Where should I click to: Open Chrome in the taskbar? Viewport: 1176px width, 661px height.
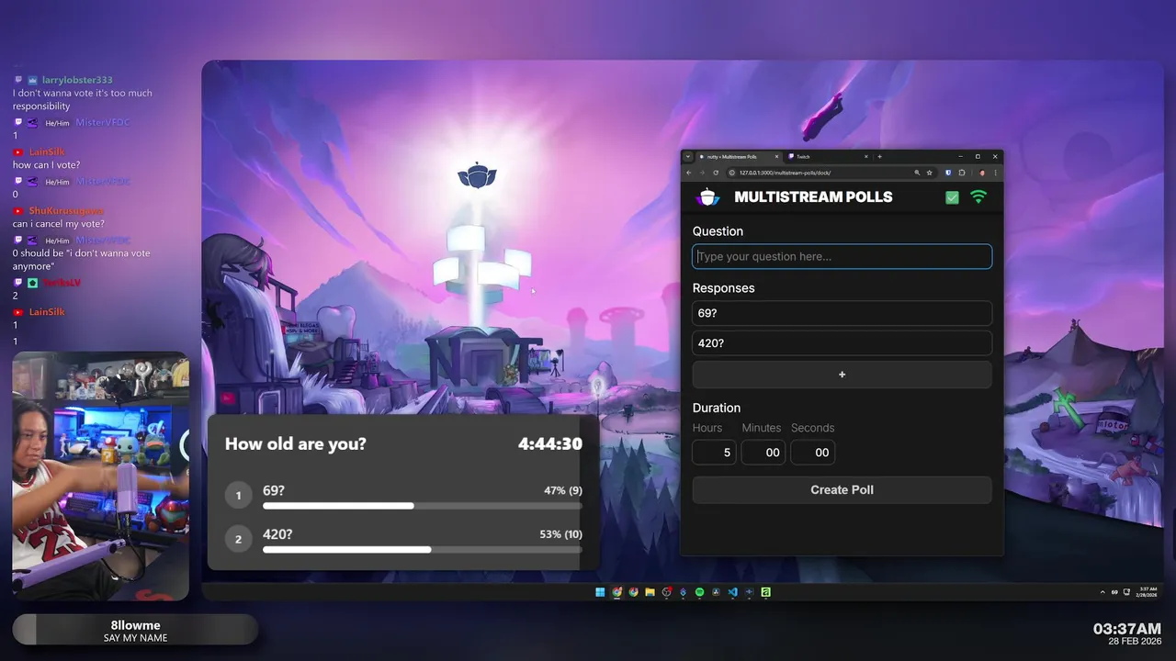click(616, 592)
